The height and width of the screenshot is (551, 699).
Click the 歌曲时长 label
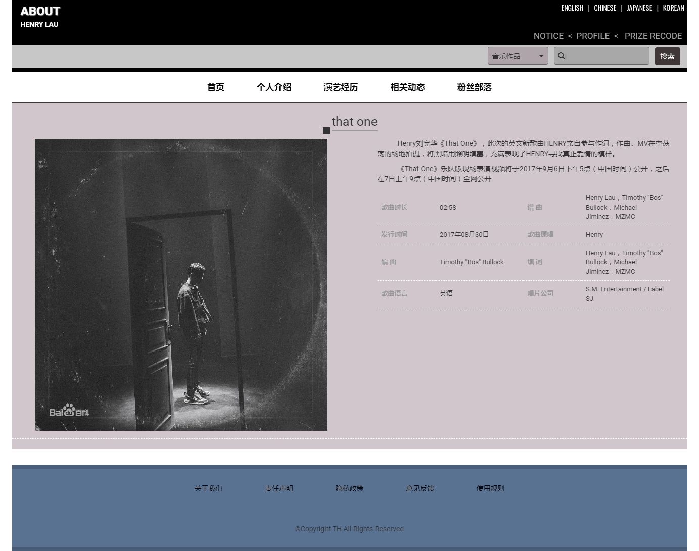coord(394,208)
